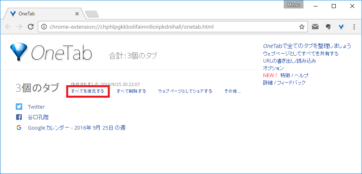This screenshot has height=174, width=362.
Task: Bookmark this page with the star icon
Action: point(301,27)
